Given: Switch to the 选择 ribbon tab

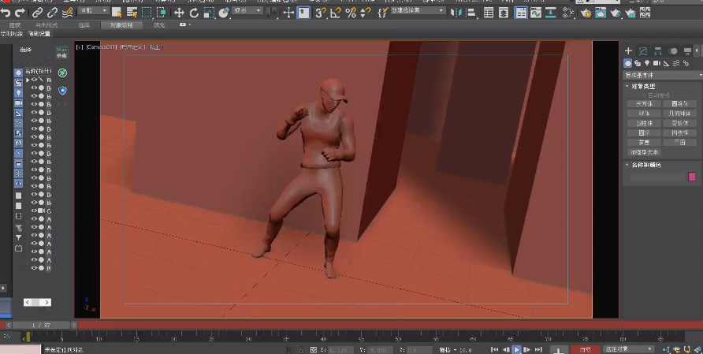Looking at the screenshot, I should click(x=84, y=25).
